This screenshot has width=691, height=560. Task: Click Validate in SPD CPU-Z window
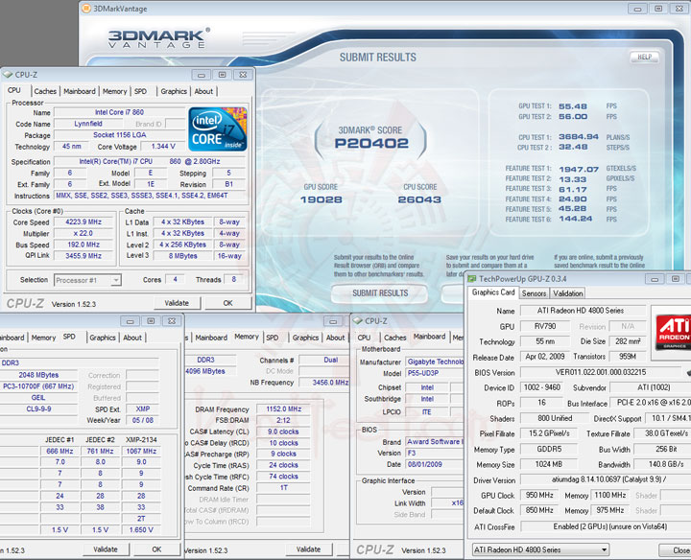106,549
